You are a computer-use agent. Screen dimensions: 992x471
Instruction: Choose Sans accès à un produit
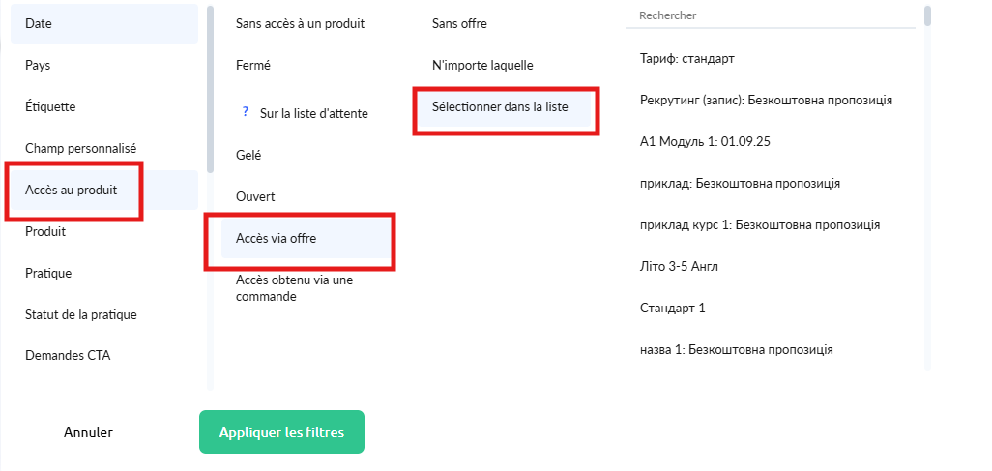click(300, 23)
